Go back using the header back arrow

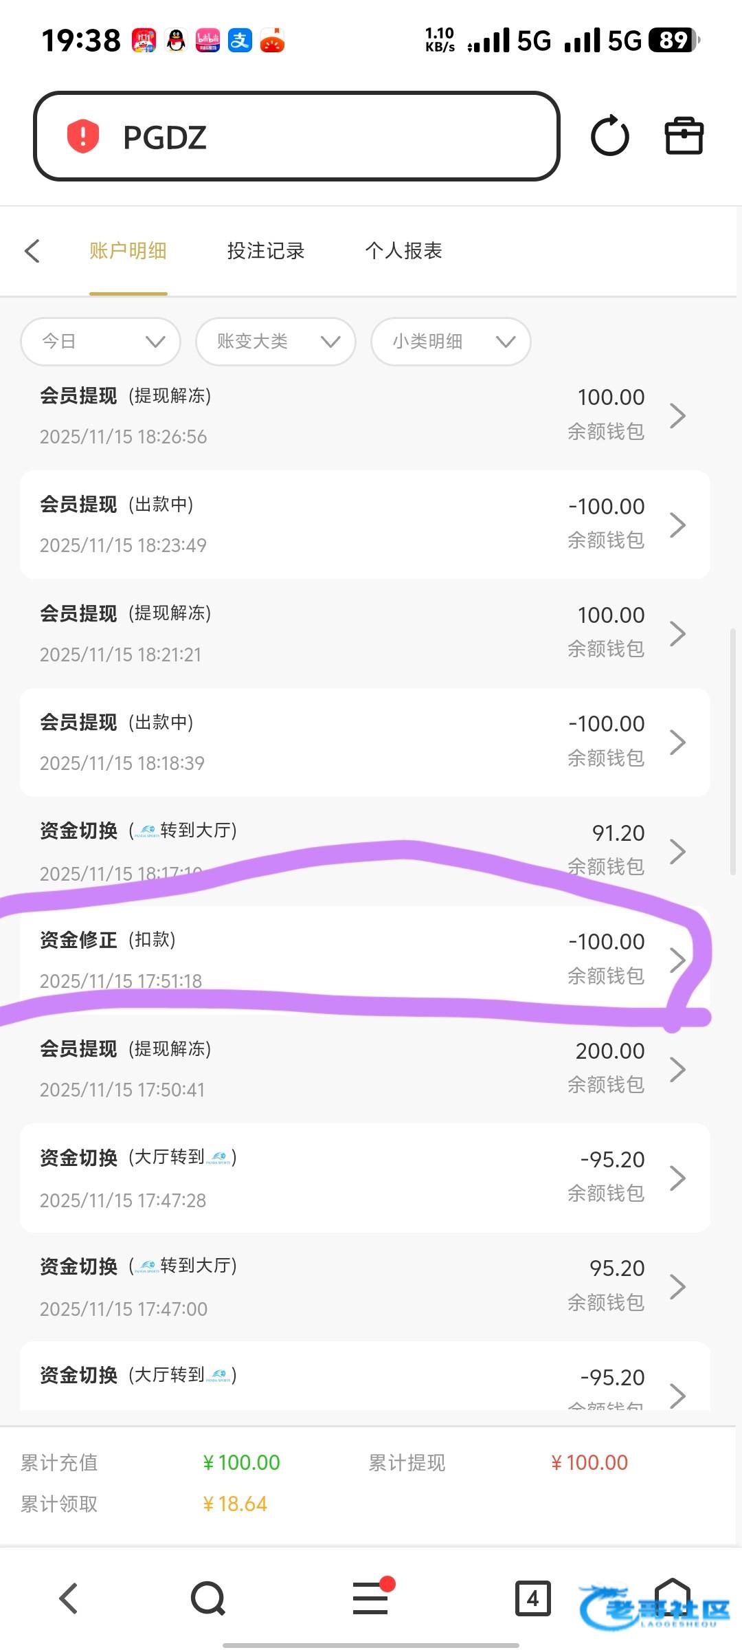click(x=32, y=251)
